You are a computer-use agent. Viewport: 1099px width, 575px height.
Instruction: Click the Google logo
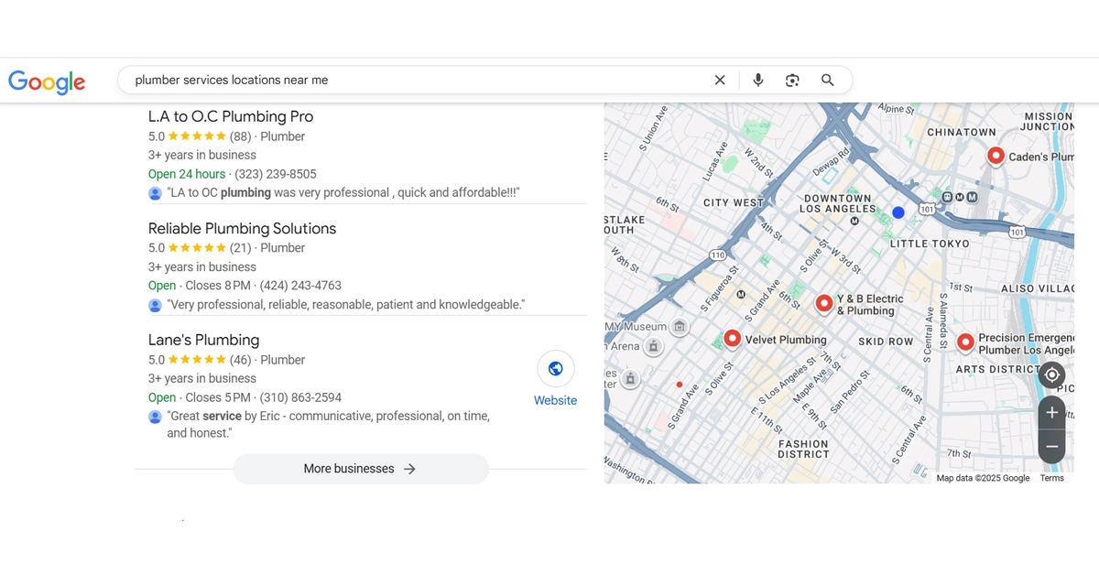click(x=47, y=81)
